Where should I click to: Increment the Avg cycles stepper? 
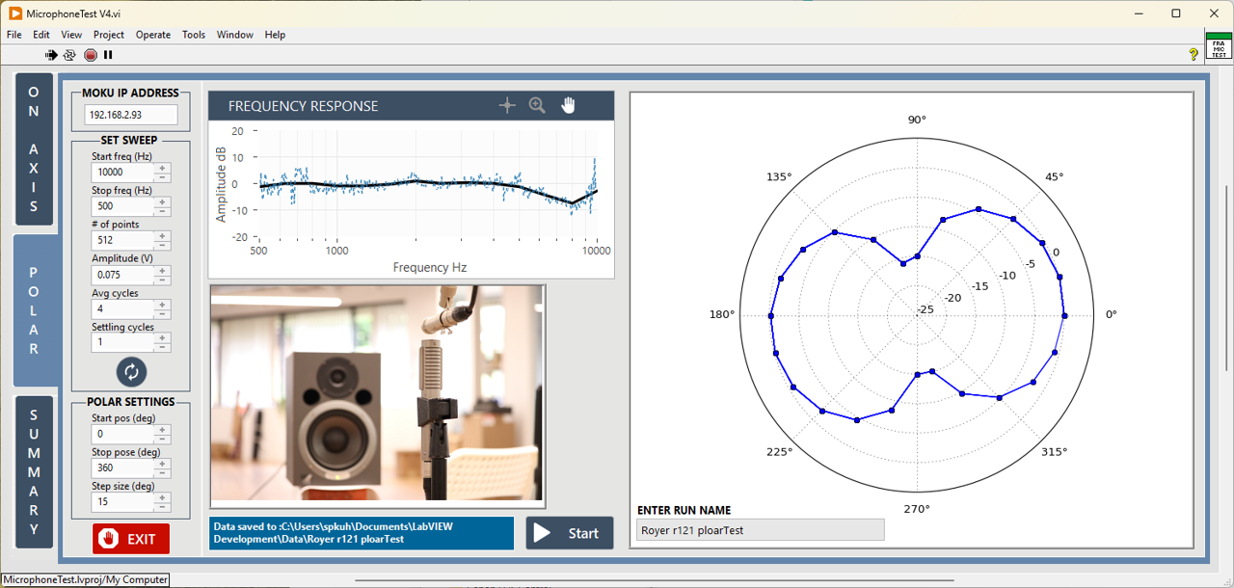[162, 305]
